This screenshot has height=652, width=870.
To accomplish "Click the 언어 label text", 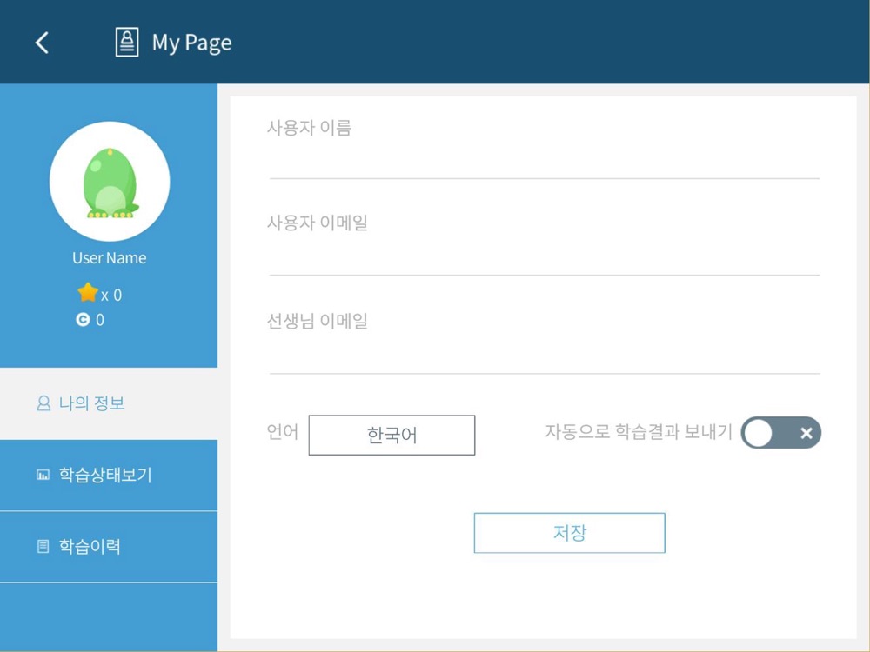I will coord(283,432).
